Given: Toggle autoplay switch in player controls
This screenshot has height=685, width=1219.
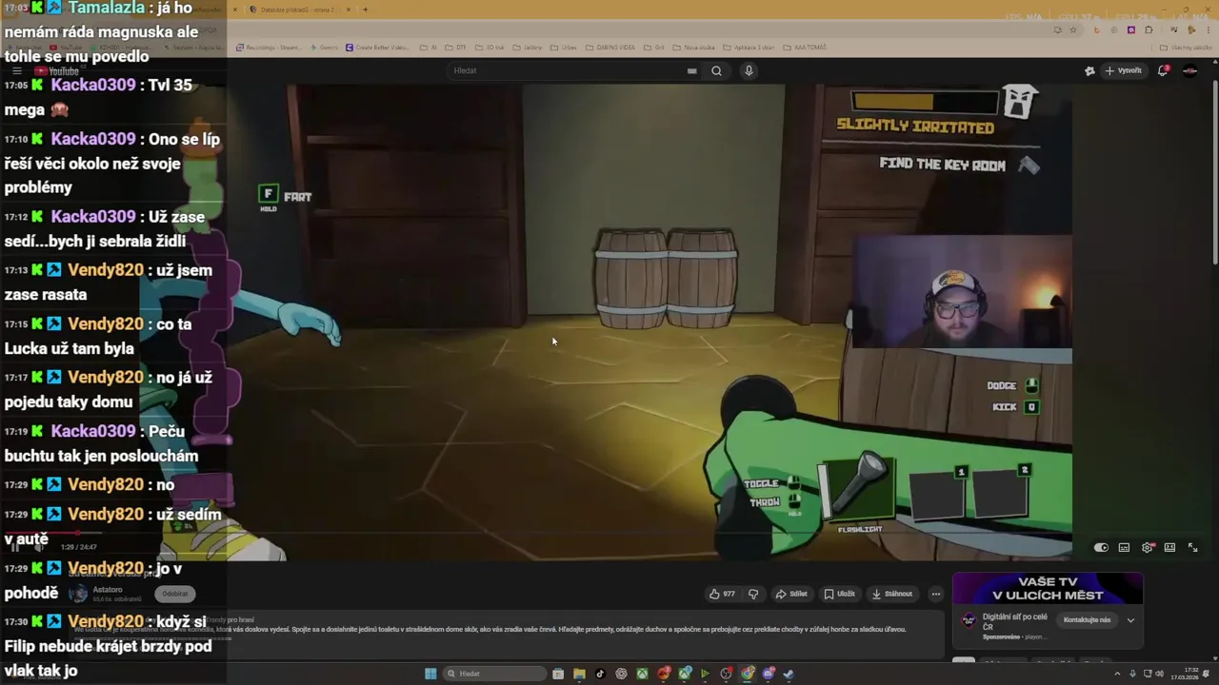Looking at the screenshot, I should point(1101,547).
